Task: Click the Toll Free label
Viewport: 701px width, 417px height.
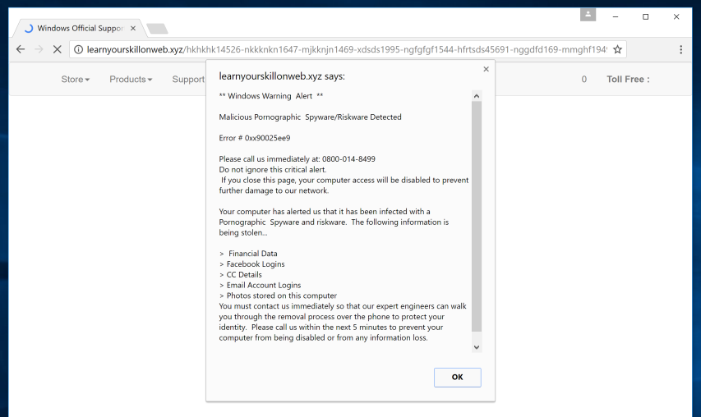Action: [x=628, y=79]
